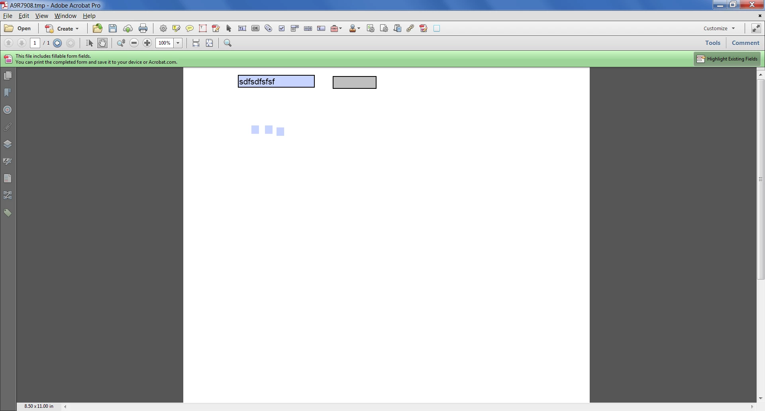
Task: Click the copy pages with gear icon
Action: pos(397,28)
